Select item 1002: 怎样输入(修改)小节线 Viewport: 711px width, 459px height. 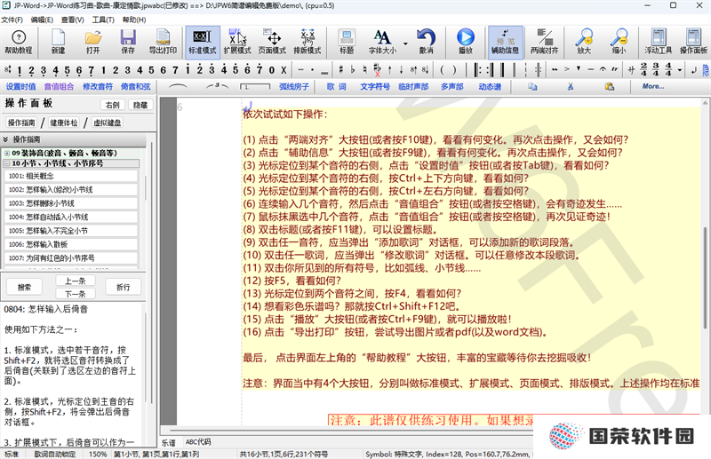point(71,189)
